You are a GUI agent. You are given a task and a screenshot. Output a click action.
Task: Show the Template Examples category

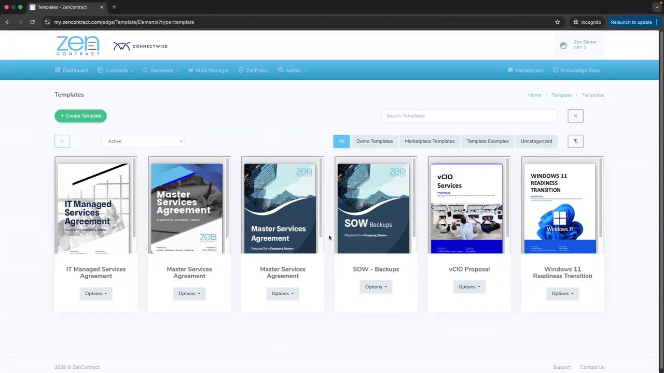point(488,141)
